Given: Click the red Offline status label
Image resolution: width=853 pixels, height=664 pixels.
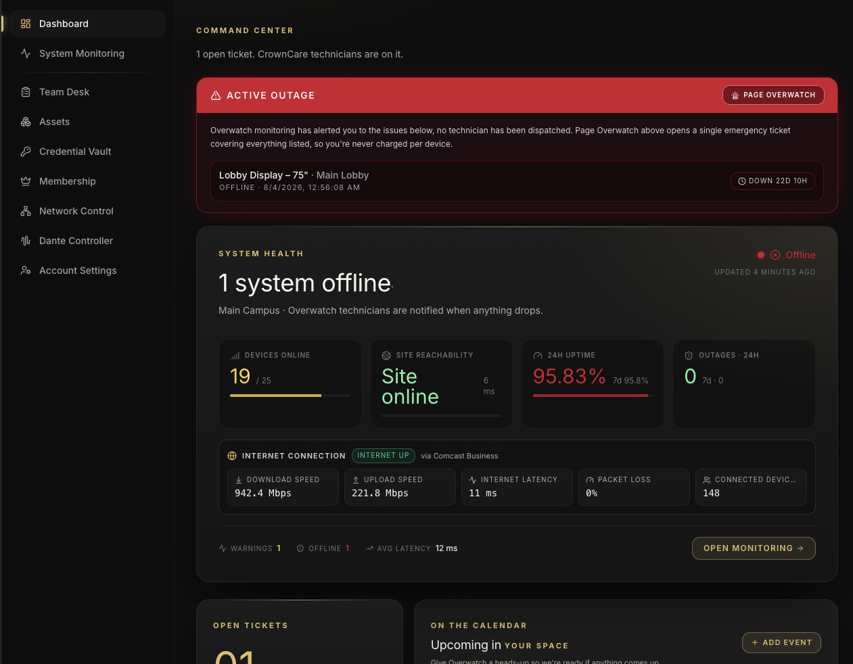Looking at the screenshot, I should coord(800,255).
